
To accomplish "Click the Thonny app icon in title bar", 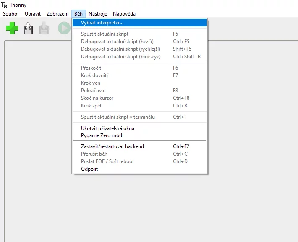I will 4,5.
